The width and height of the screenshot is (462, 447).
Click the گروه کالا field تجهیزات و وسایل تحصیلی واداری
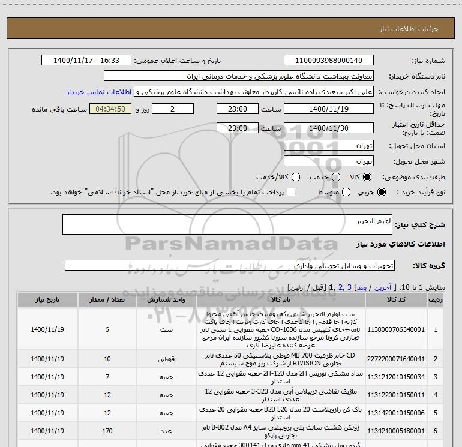click(230, 265)
